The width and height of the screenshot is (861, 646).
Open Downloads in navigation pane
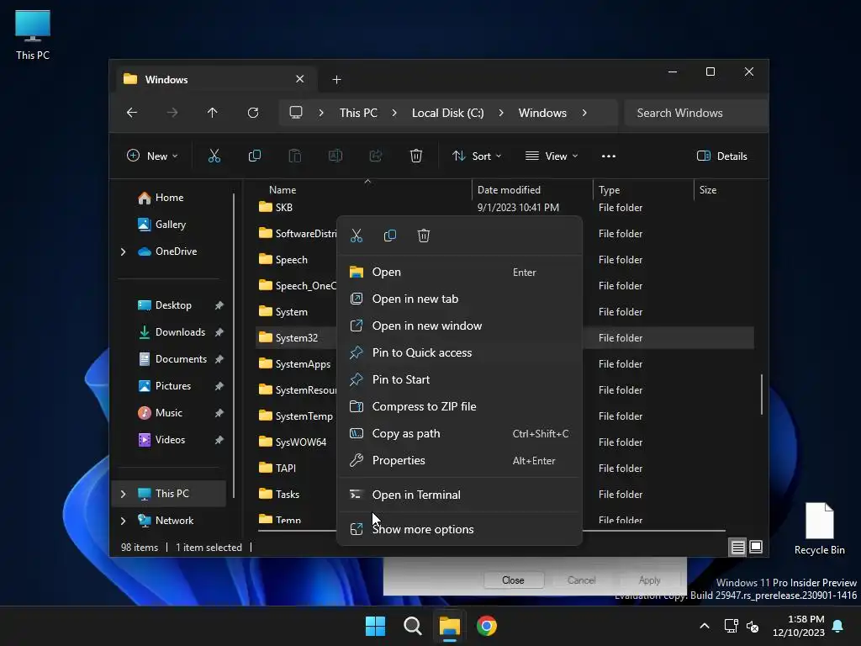click(180, 332)
